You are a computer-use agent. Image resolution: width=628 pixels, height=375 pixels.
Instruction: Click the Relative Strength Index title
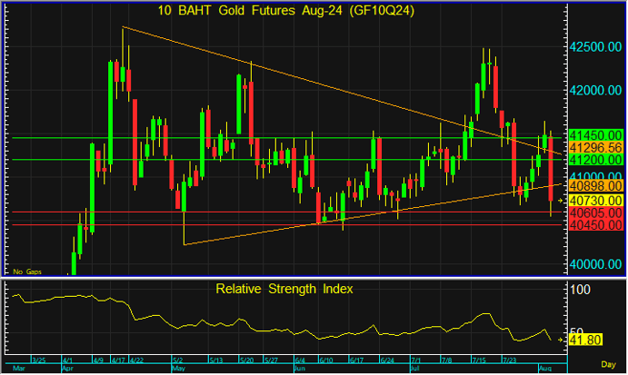click(x=284, y=289)
